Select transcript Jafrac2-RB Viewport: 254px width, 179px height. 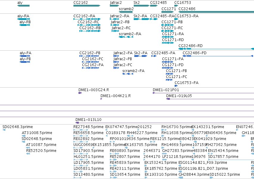click(120, 22)
